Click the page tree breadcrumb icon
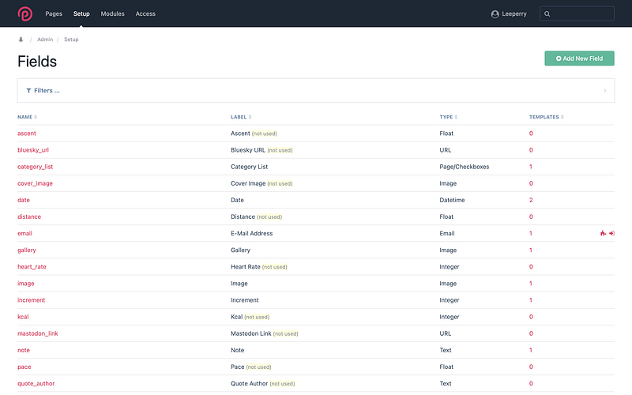632x395 pixels. point(21,39)
